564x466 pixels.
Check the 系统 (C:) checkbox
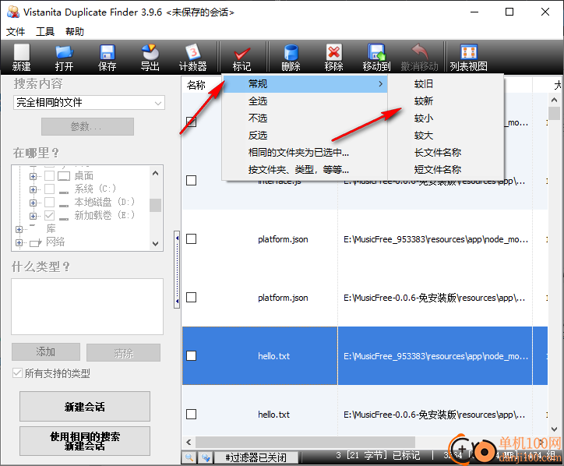[x=50, y=189]
